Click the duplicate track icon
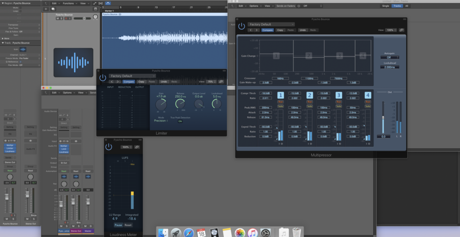Image resolution: width=460 pixels, height=237 pixels. click(x=53, y=9)
